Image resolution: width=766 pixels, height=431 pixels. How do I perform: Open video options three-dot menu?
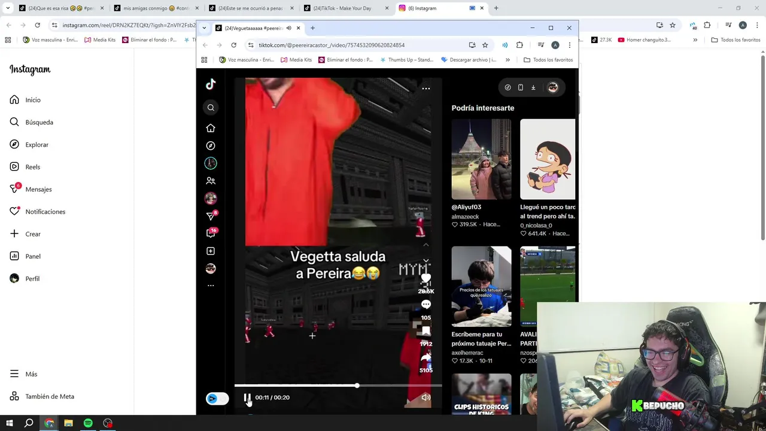426,89
